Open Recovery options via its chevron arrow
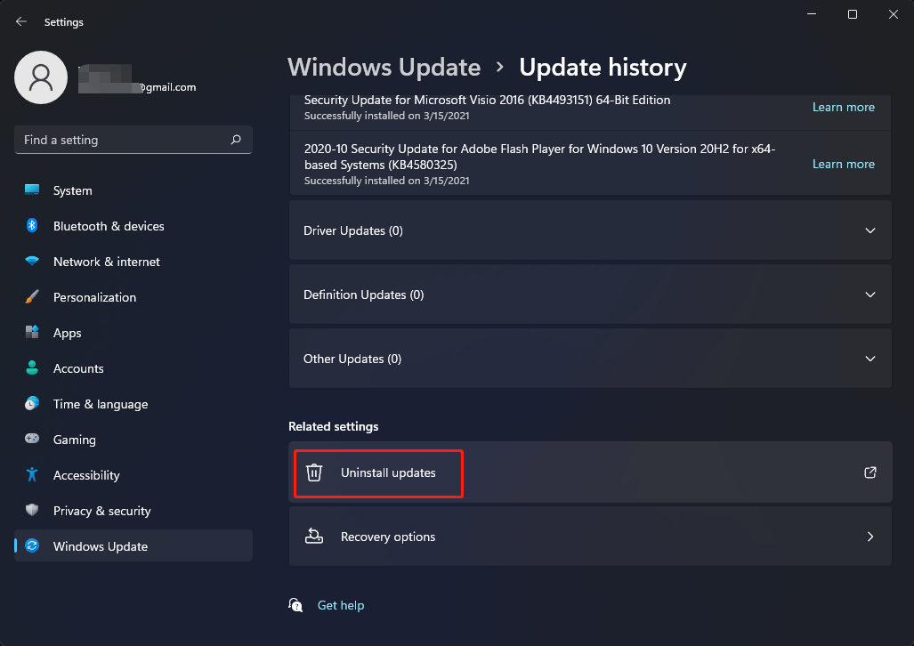 [x=870, y=537]
